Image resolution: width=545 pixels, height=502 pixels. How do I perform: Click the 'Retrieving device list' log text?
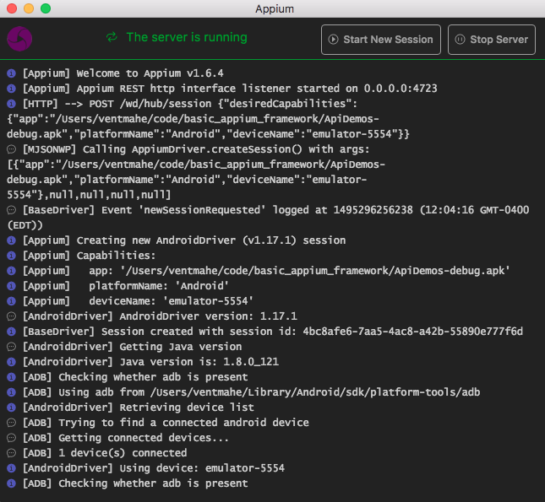pos(187,408)
